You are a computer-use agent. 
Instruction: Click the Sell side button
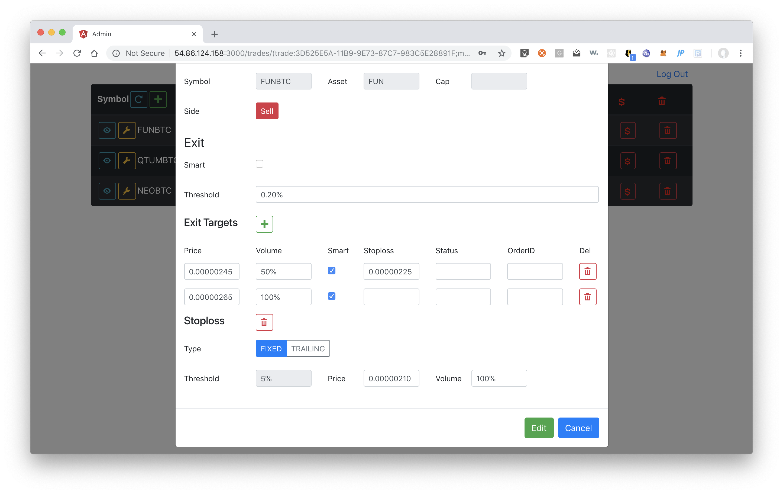267,111
